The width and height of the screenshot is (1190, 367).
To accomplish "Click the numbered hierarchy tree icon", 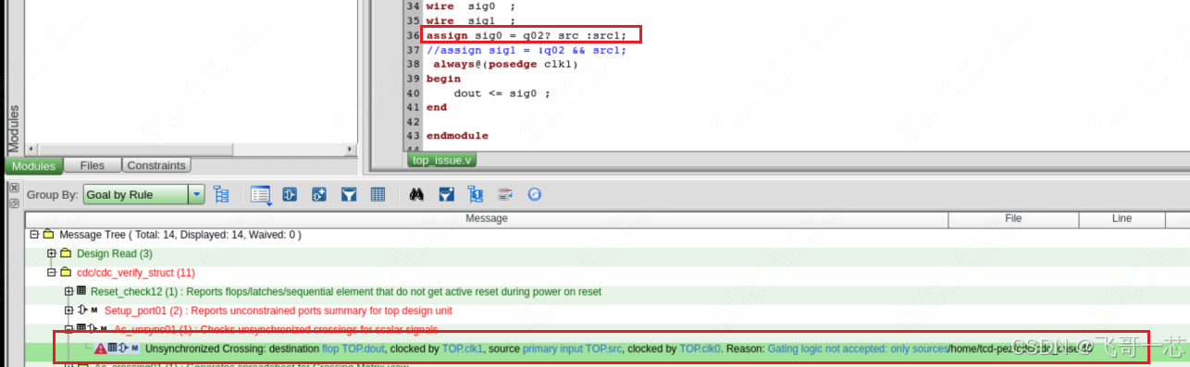I will click(x=476, y=195).
